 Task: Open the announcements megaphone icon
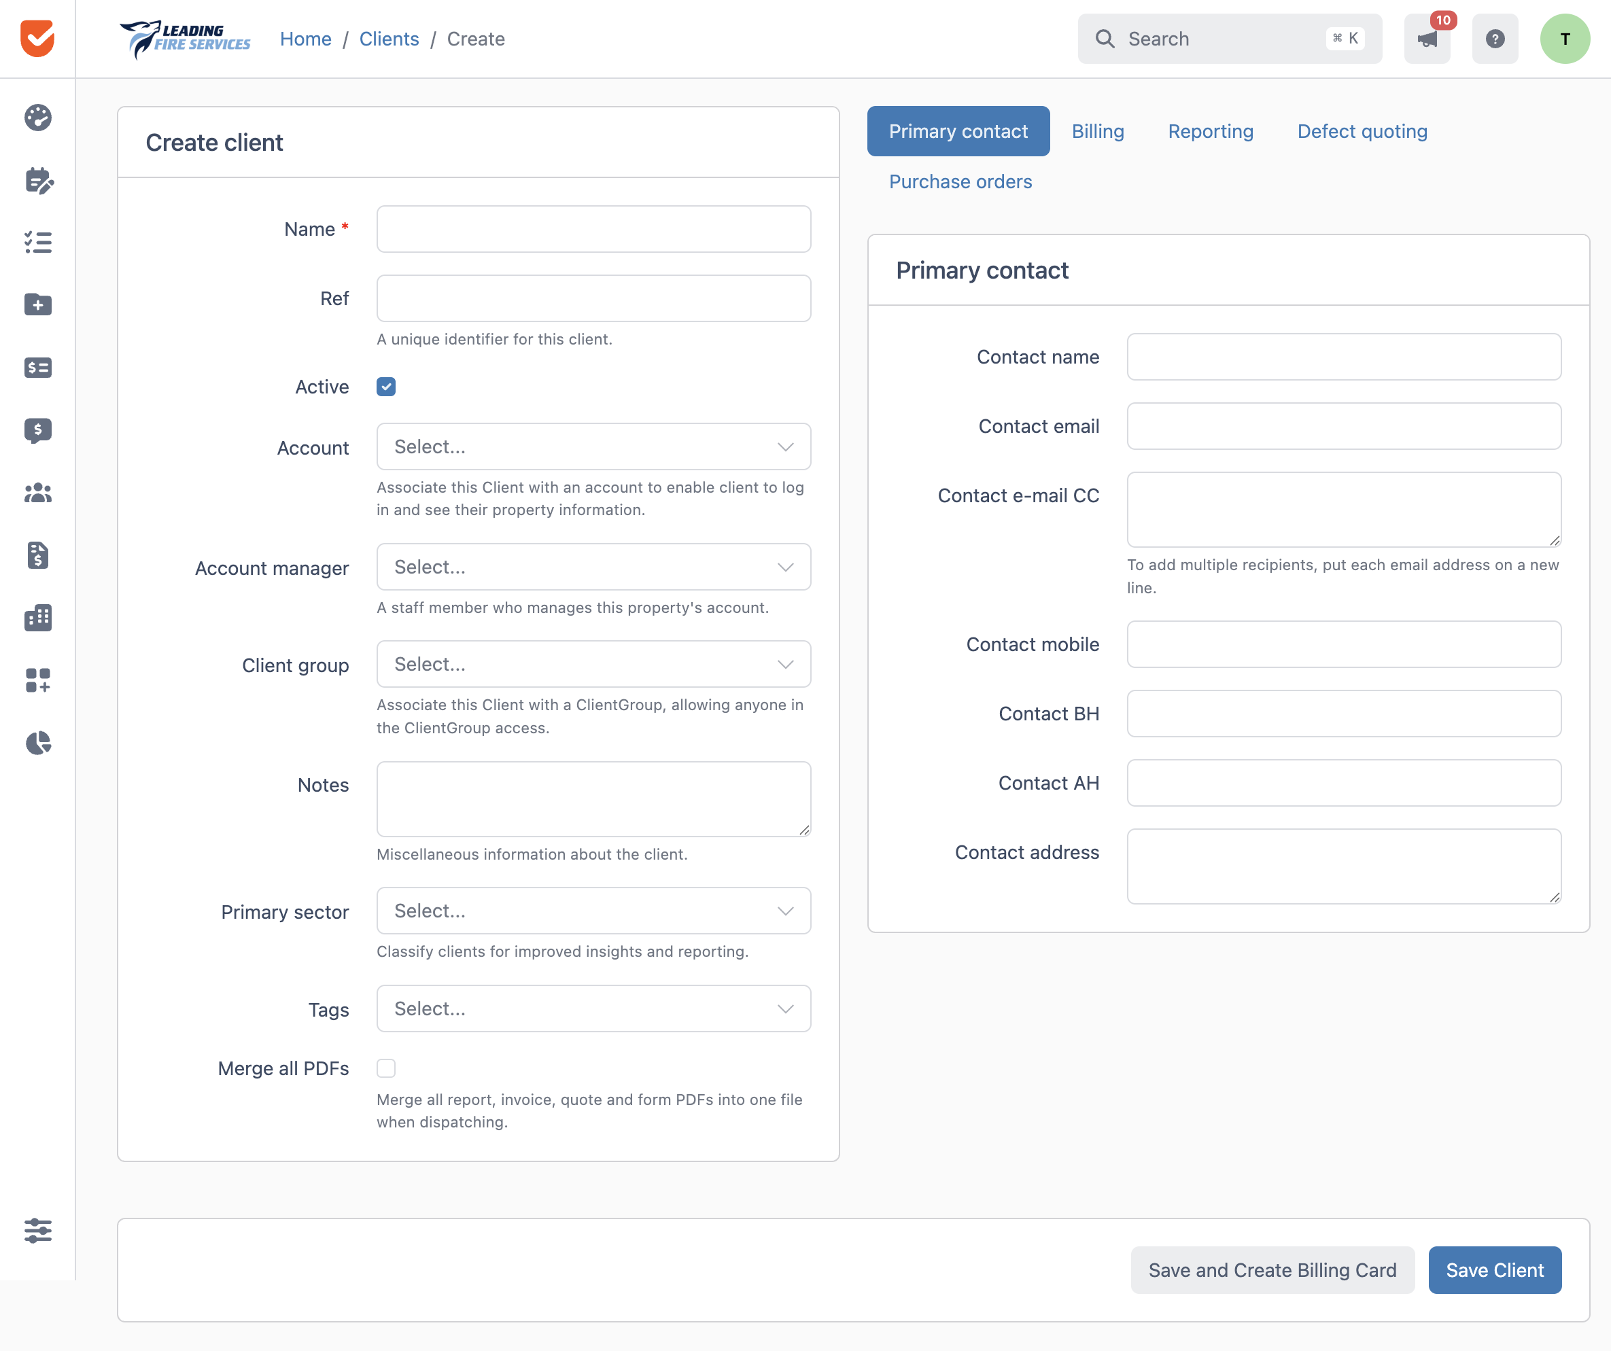pos(1427,38)
